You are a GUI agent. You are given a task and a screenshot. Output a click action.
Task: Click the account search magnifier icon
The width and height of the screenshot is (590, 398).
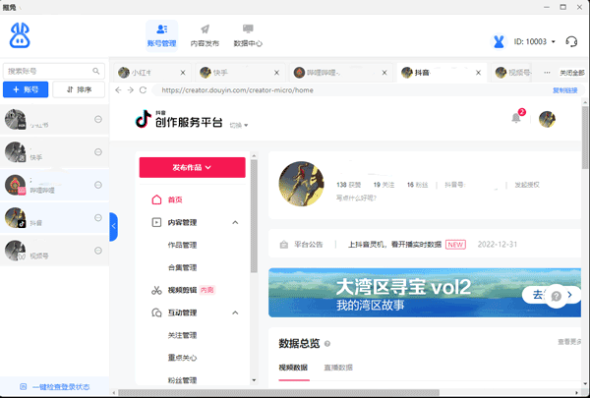point(96,71)
